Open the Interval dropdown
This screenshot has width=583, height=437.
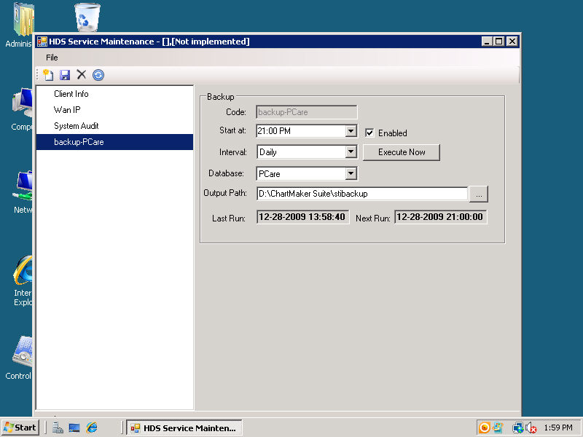click(351, 152)
